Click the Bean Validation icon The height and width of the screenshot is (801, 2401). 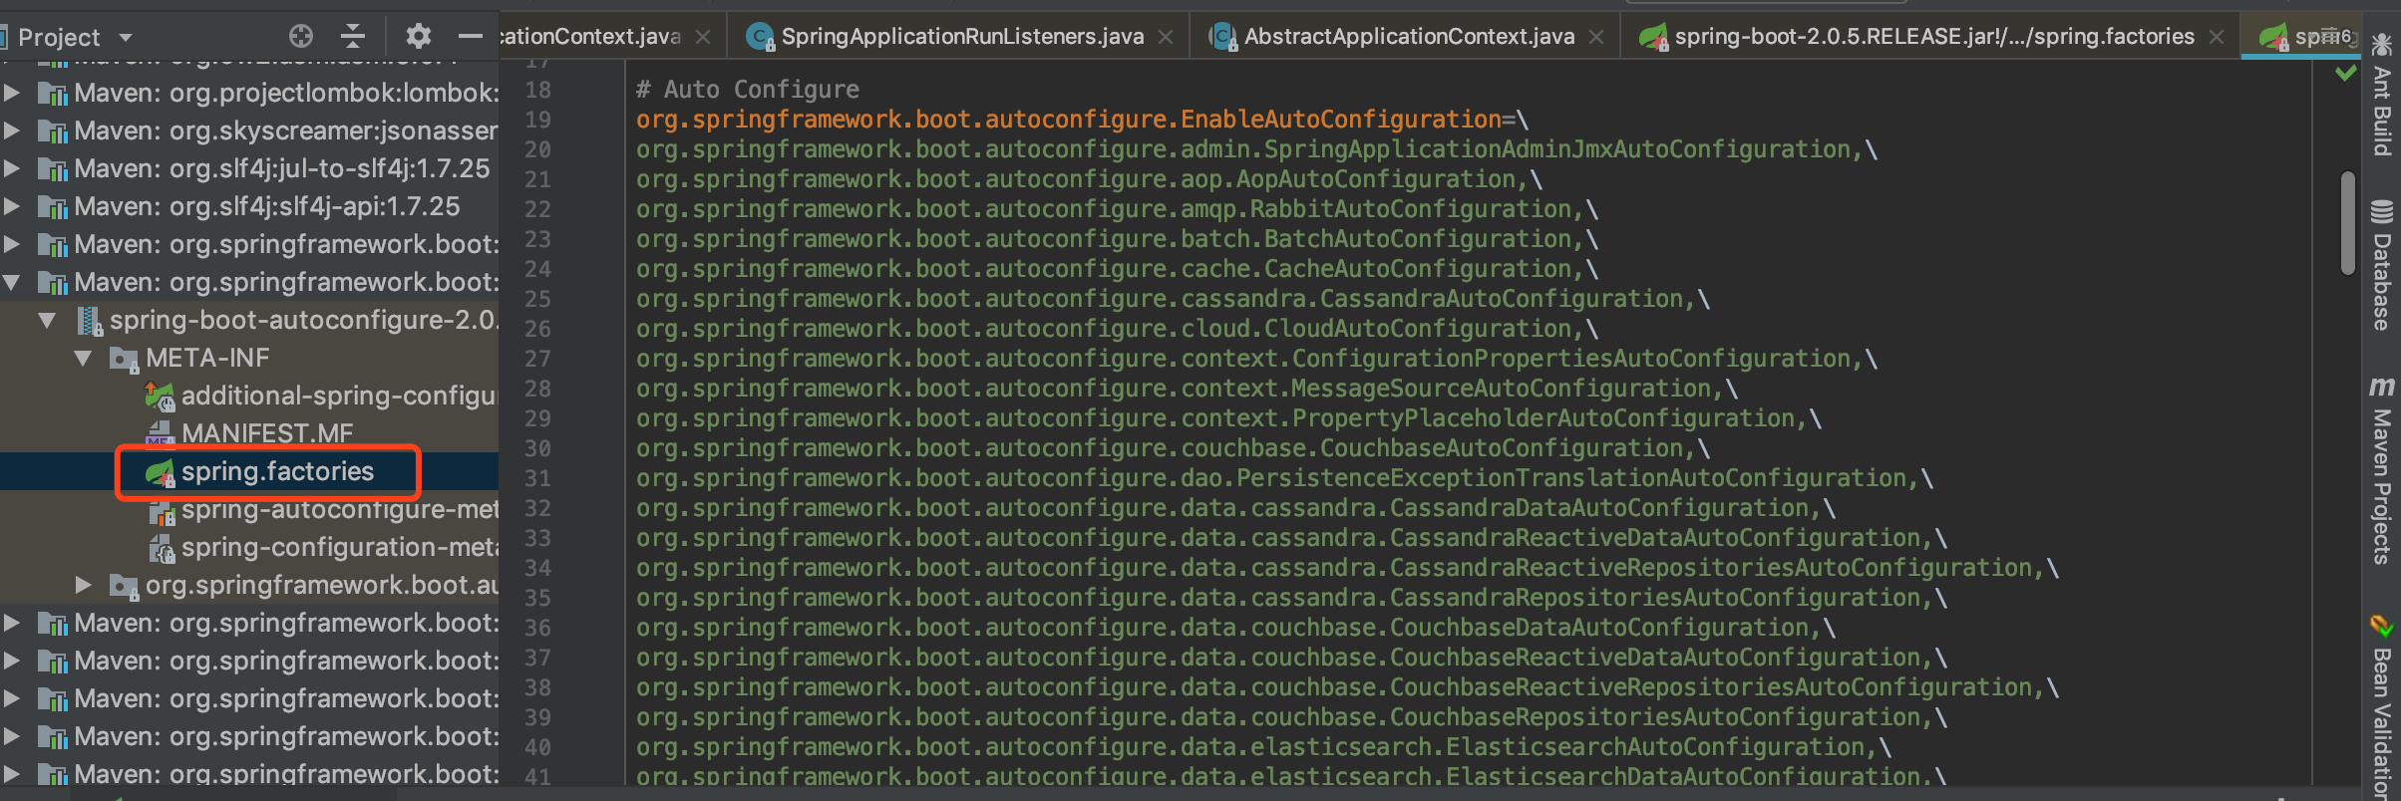[x=2382, y=626]
